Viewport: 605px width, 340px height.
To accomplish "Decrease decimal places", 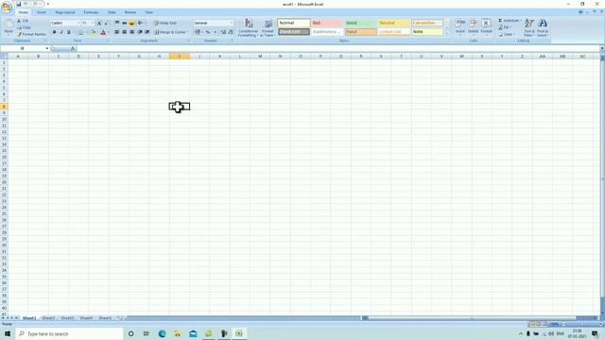I will 231,32.
